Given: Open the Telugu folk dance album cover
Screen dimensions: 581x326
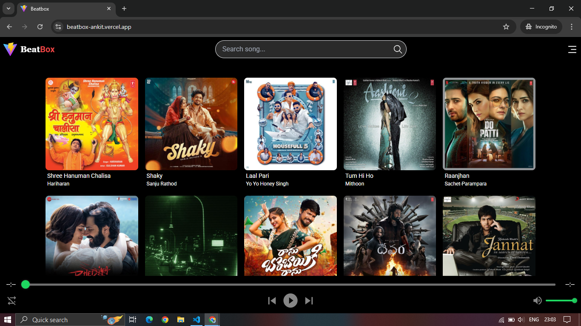Looking at the screenshot, I should pyautogui.click(x=290, y=236).
